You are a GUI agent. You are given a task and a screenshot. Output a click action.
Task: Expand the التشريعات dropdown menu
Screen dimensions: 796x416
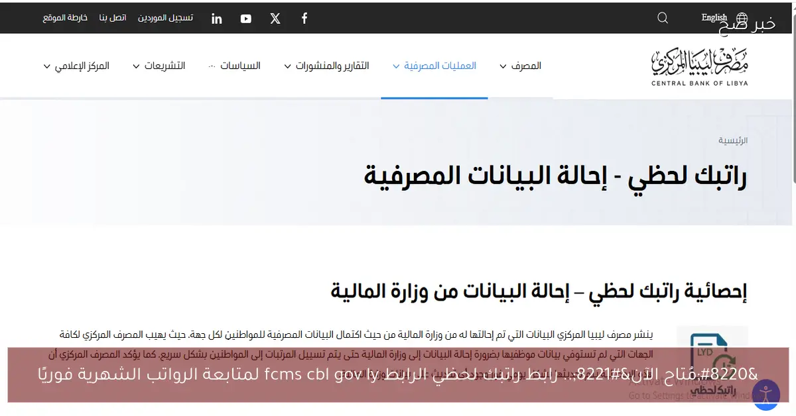coord(161,66)
